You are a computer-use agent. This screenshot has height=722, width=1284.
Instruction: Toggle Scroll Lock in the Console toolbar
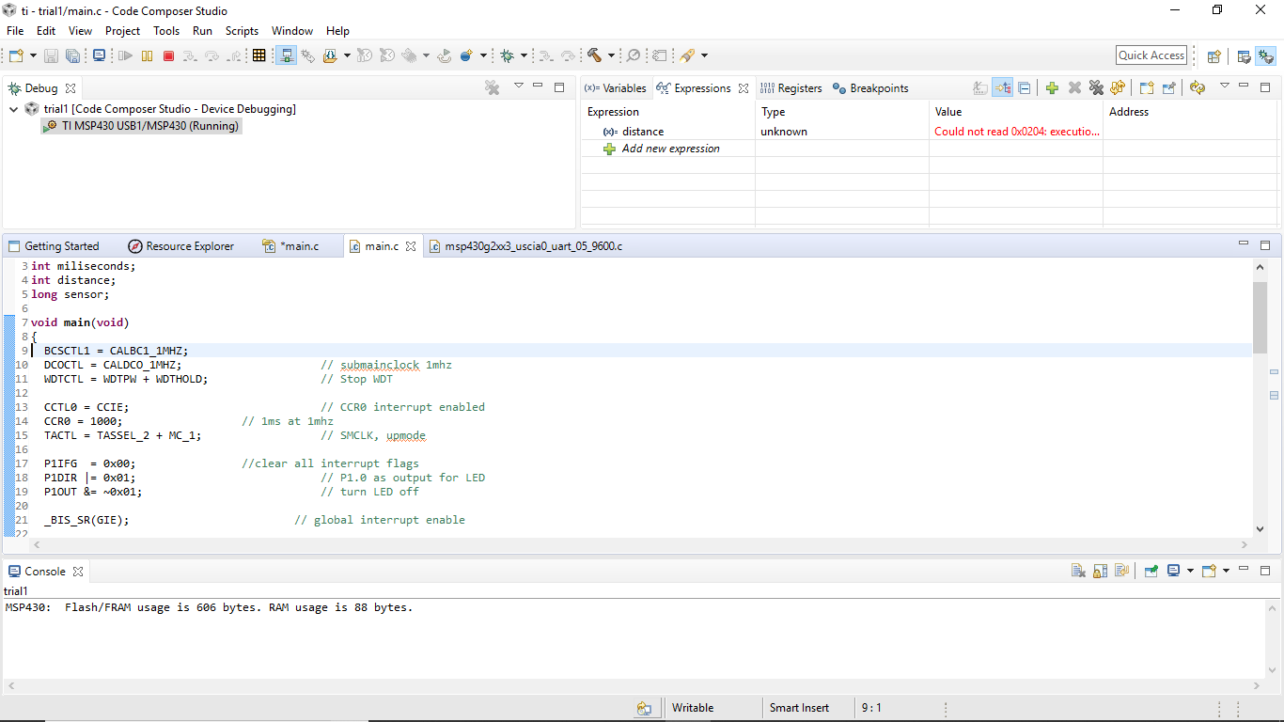click(1100, 571)
